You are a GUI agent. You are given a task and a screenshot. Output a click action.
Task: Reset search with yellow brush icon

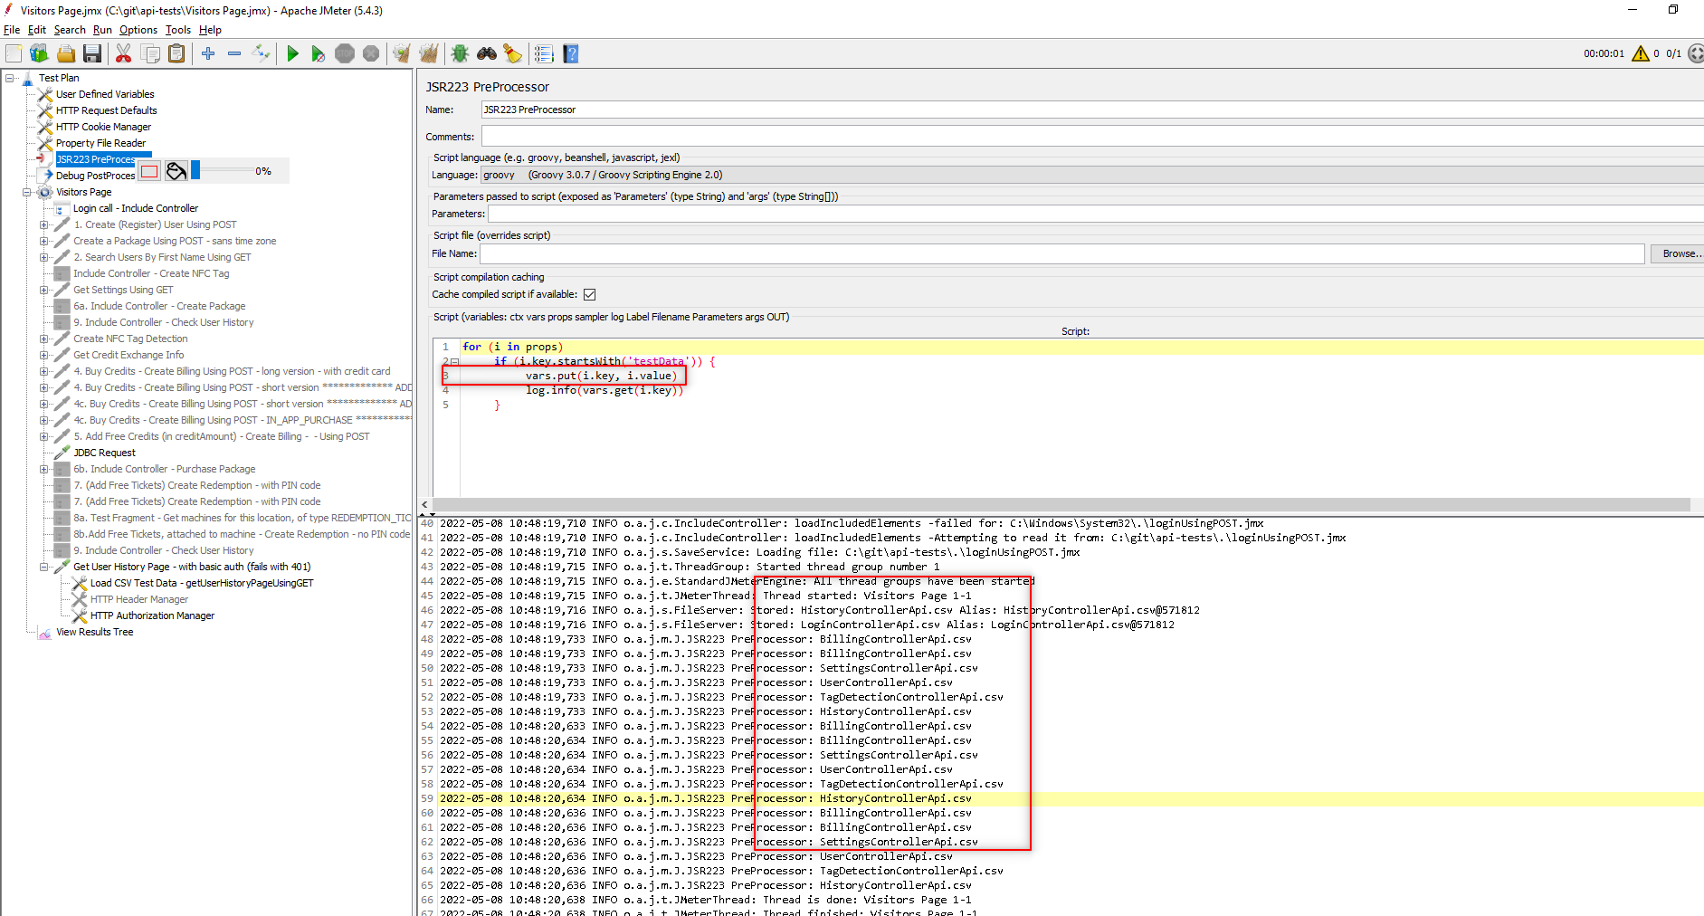pos(513,54)
